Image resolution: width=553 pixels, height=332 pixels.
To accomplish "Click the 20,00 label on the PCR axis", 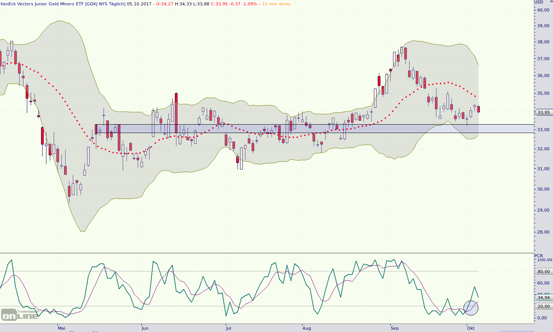I will pyautogui.click(x=544, y=307).
